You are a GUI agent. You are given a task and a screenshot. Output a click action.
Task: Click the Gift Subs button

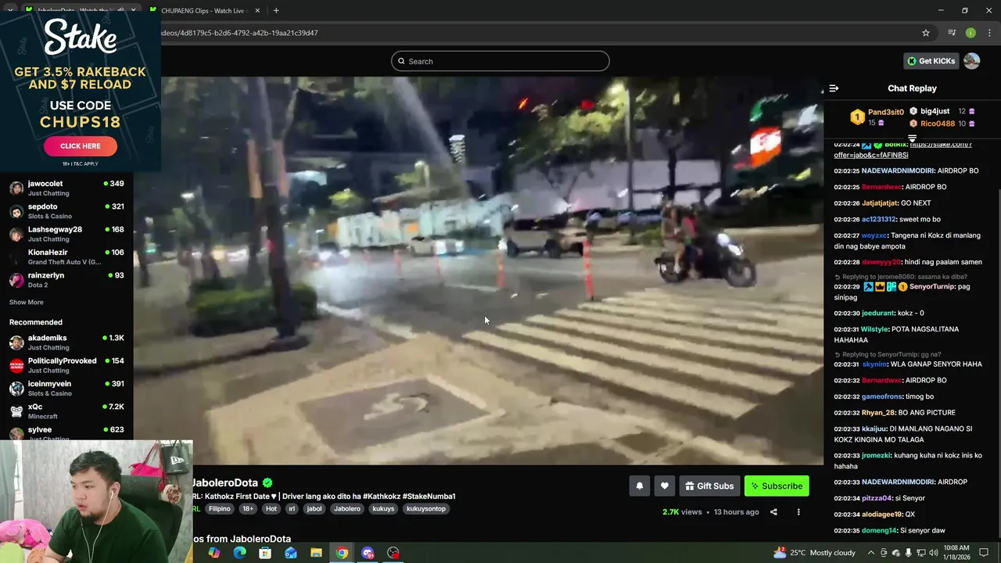[x=709, y=486]
